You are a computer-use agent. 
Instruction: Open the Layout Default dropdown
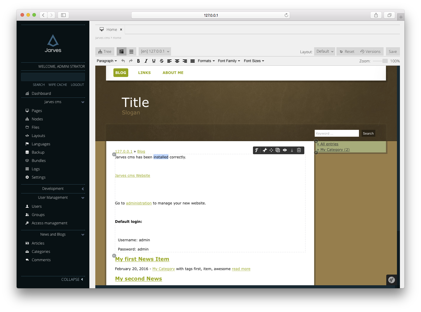(325, 51)
